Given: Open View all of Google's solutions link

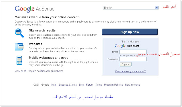Looking at the screenshot, I should pyautogui.click(x=39, y=71).
